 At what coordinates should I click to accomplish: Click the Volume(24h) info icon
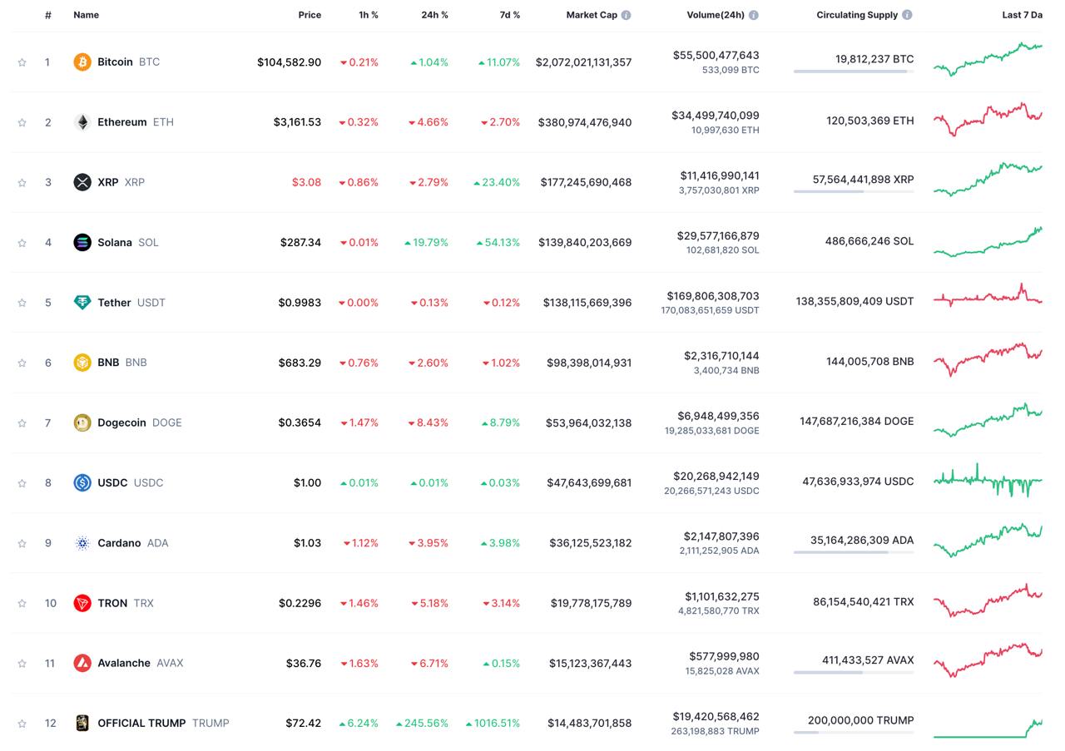pyautogui.click(x=753, y=15)
